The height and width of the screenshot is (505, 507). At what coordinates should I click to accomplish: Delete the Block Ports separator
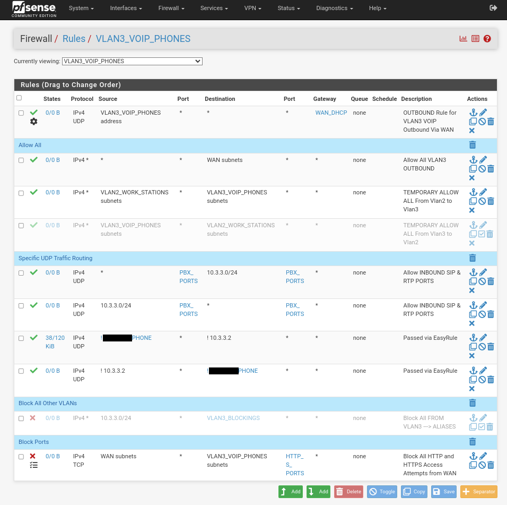473,442
